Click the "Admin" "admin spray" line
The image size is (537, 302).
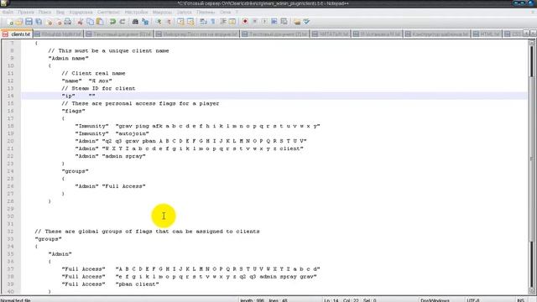110,156
